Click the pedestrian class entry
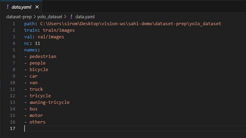Screen dimensions: 246x138 point(43,57)
